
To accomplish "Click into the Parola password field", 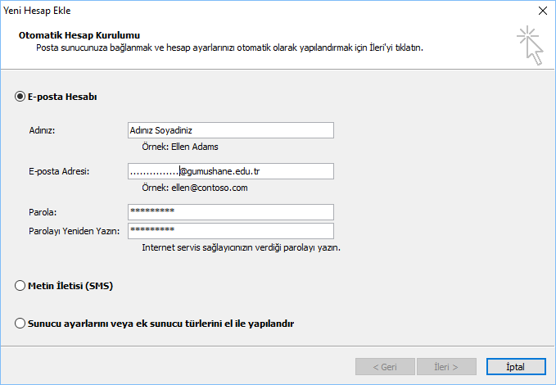I will coord(230,212).
